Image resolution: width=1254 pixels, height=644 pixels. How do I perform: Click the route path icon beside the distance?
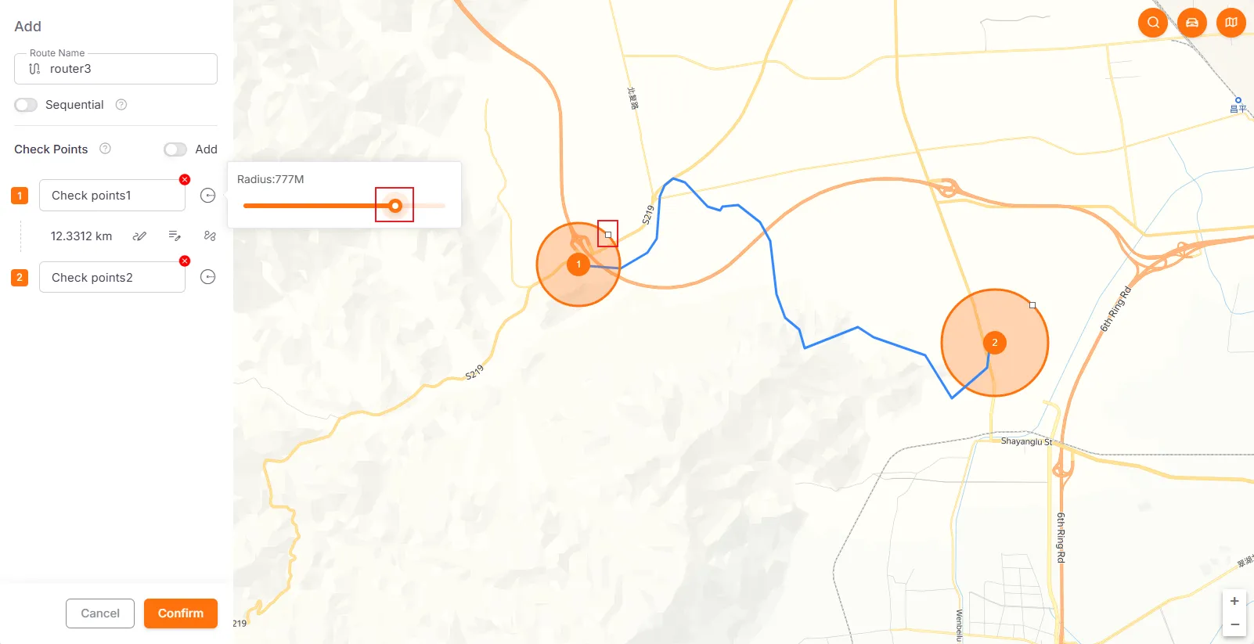point(209,236)
